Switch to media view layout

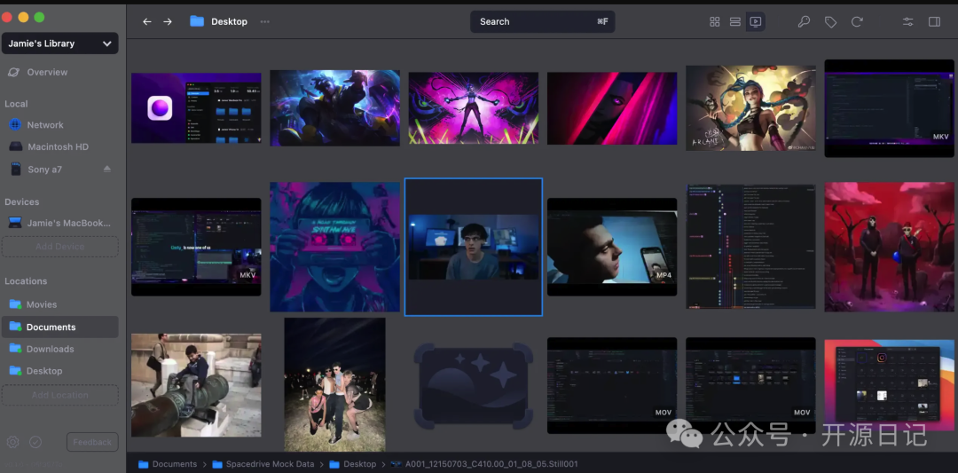pyautogui.click(x=755, y=21)
